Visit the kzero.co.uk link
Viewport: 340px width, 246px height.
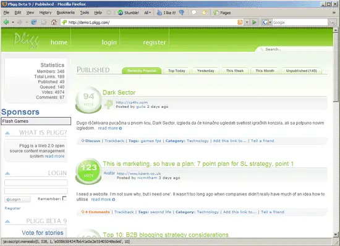[138, 173]
